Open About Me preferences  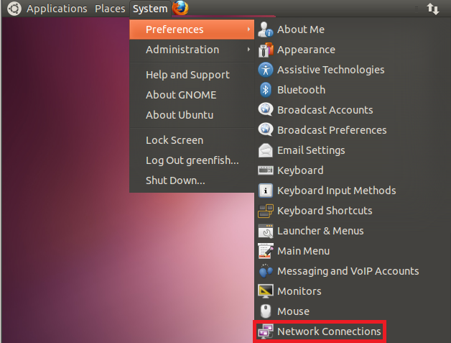(x=353, y=29)
